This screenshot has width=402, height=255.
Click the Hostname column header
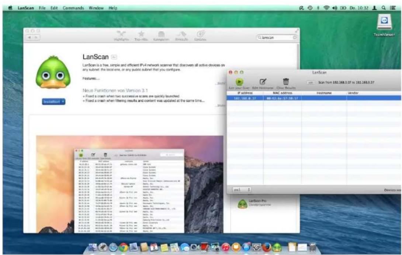click(x=324, y=93)
